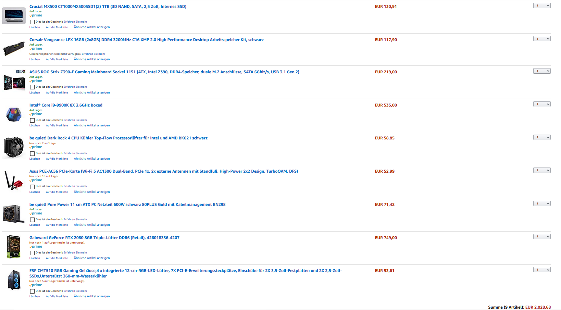Open quantity dropdown for Crucial MX500 SSD
The height and width of the screenshot is (310, 561).
pyautogui.click(x=542, y=5)
